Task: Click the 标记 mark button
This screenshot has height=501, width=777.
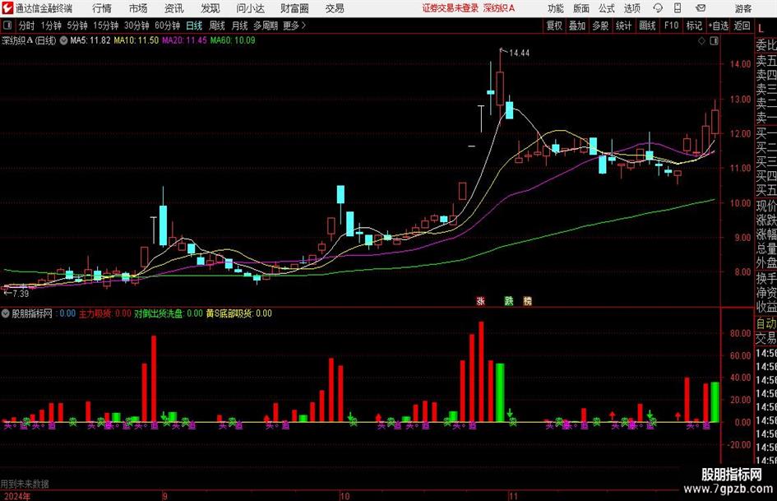Action: point(694,26)
